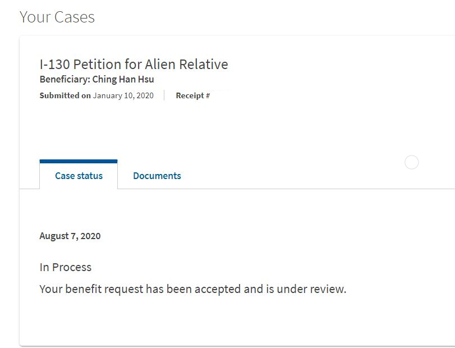Click the Beneficiary label
The height and width of the screenshot is (348, 455).
point(65,79)
